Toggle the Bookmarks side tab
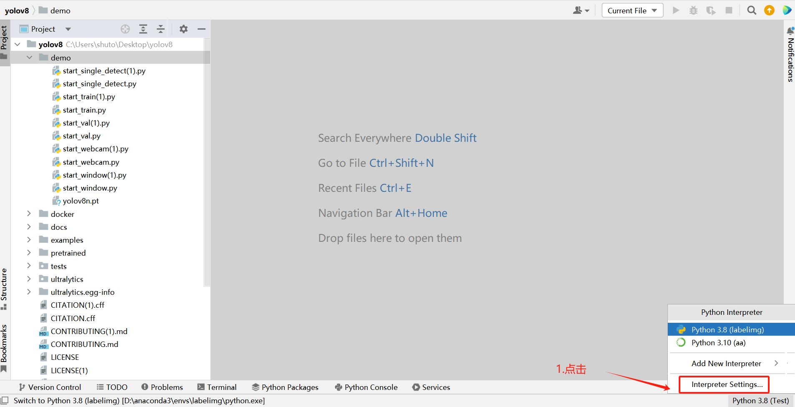This screenshot has height=407, width=795. (4, 348)
